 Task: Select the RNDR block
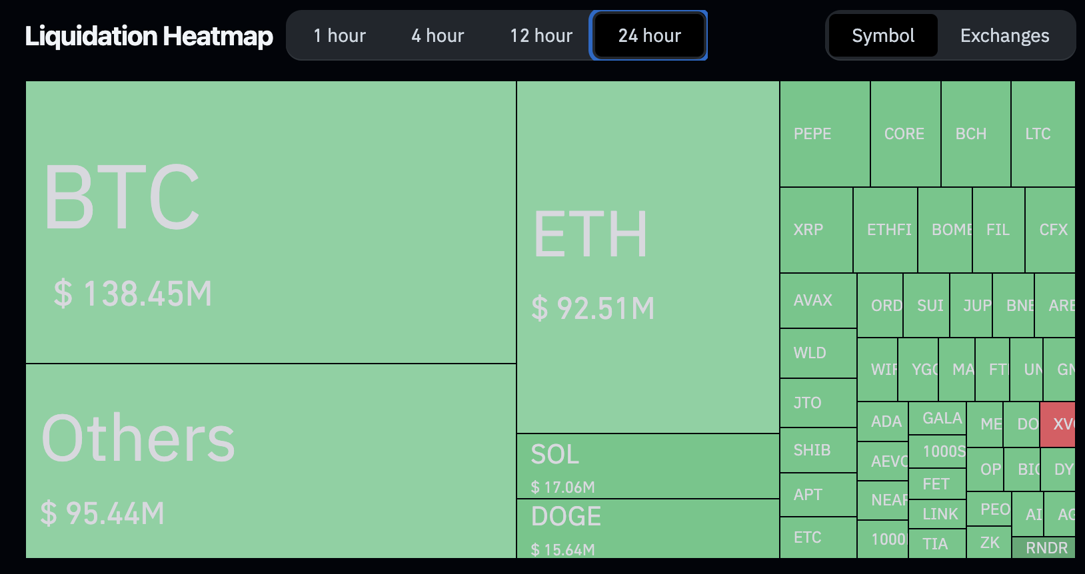(1044, 548)
